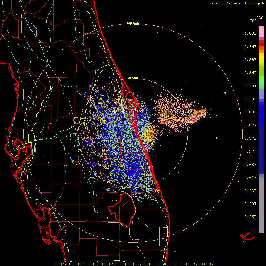Click the 0.733 legend value

[250, 99]
